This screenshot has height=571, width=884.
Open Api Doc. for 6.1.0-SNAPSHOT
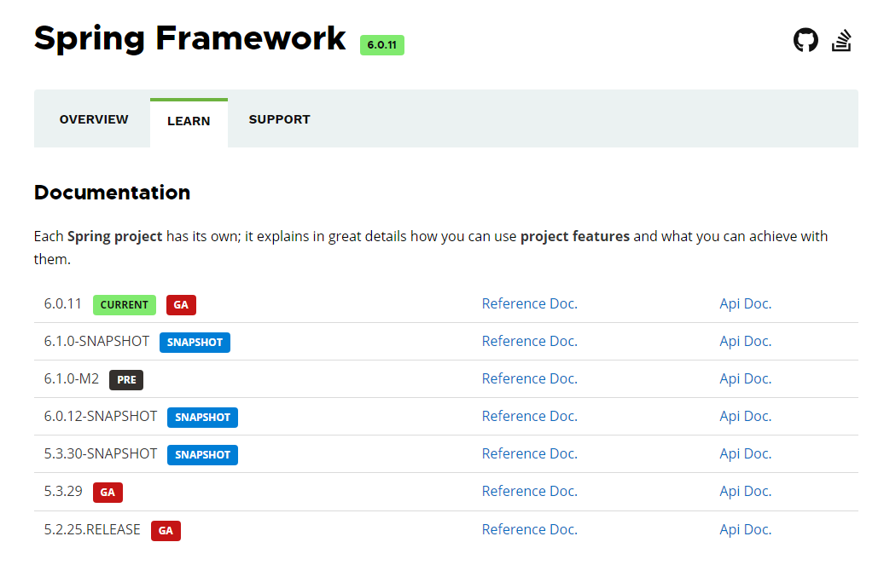pyautogui.click(x=745, y=341)
